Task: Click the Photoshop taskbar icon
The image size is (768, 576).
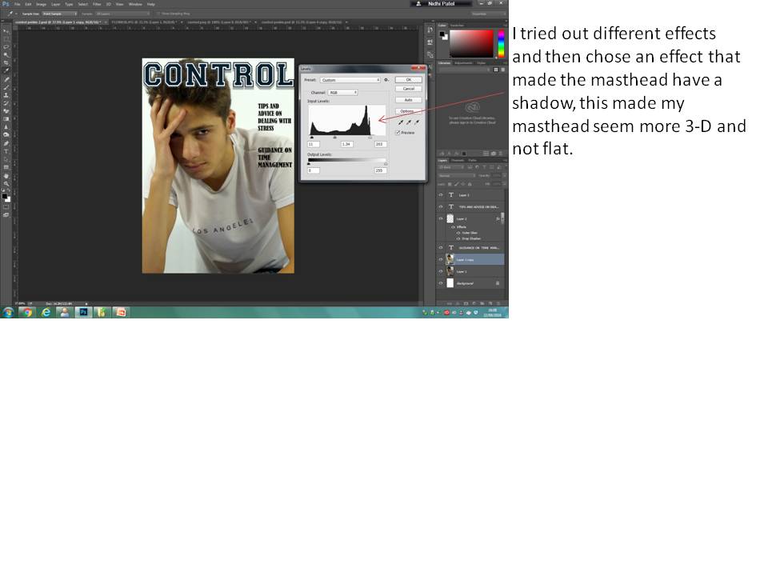Action: point(83,312)
